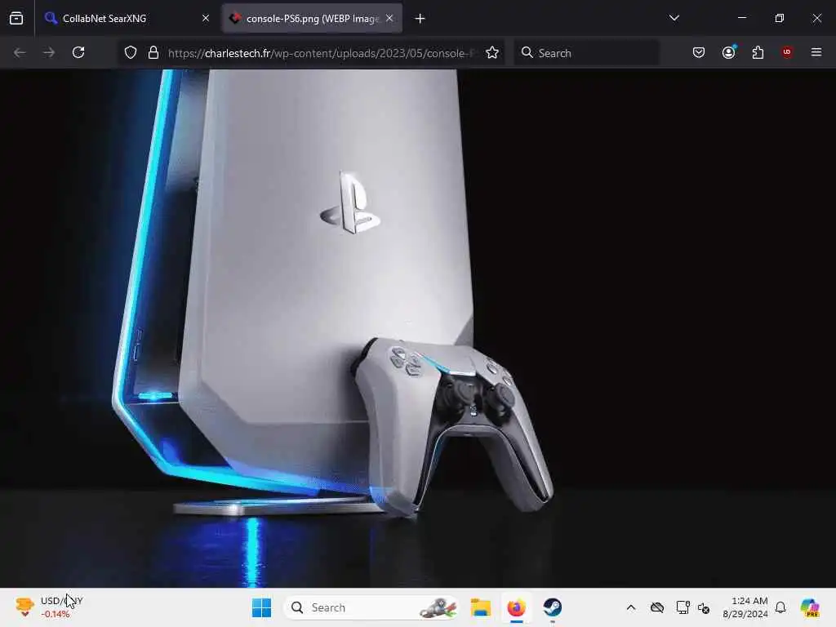This screenshot has width=836, height=627.
Task: Switch to Firefox in taskbar
Action: pyautogui.click(x=516, y=607)
